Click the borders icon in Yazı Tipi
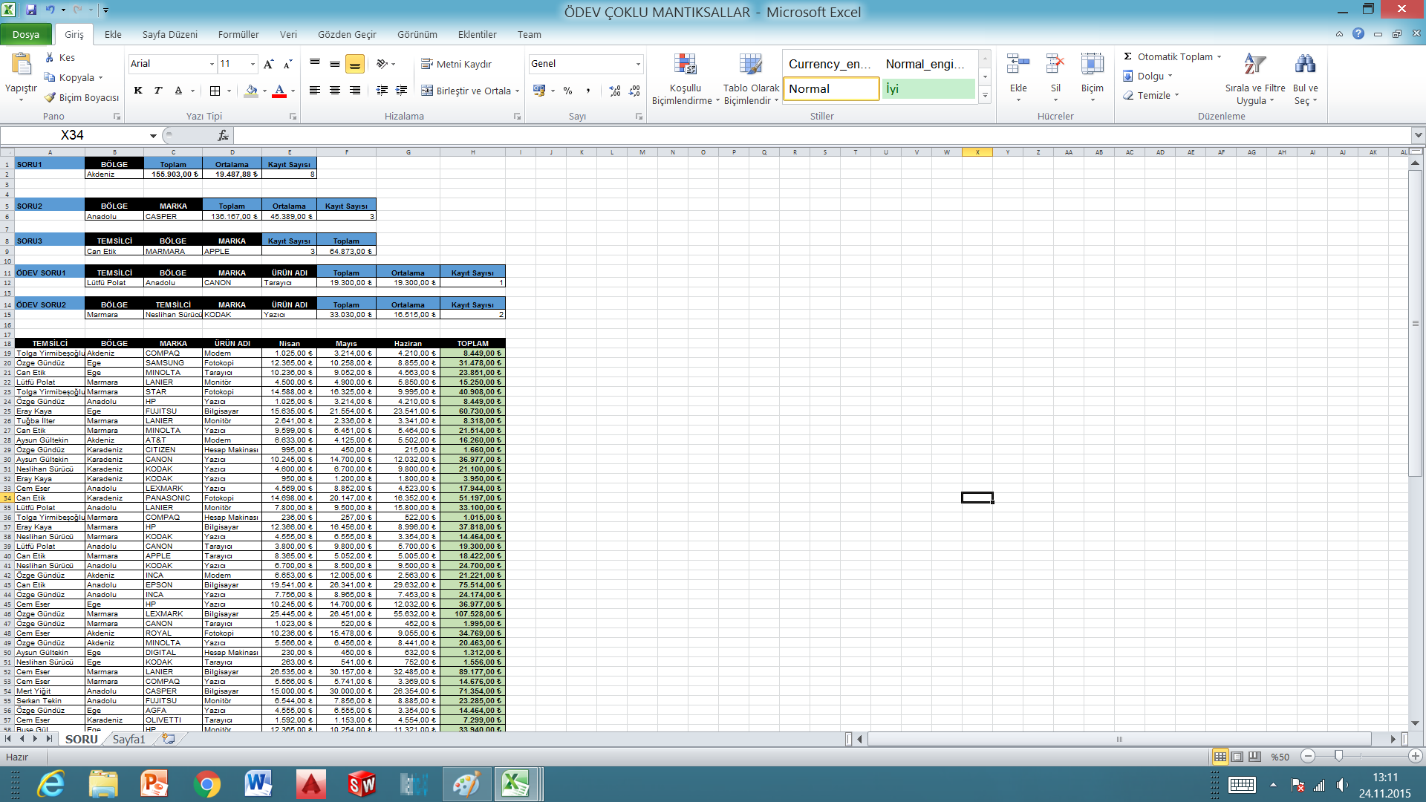The image size is (1426, 802). click(x=215, y=91)
